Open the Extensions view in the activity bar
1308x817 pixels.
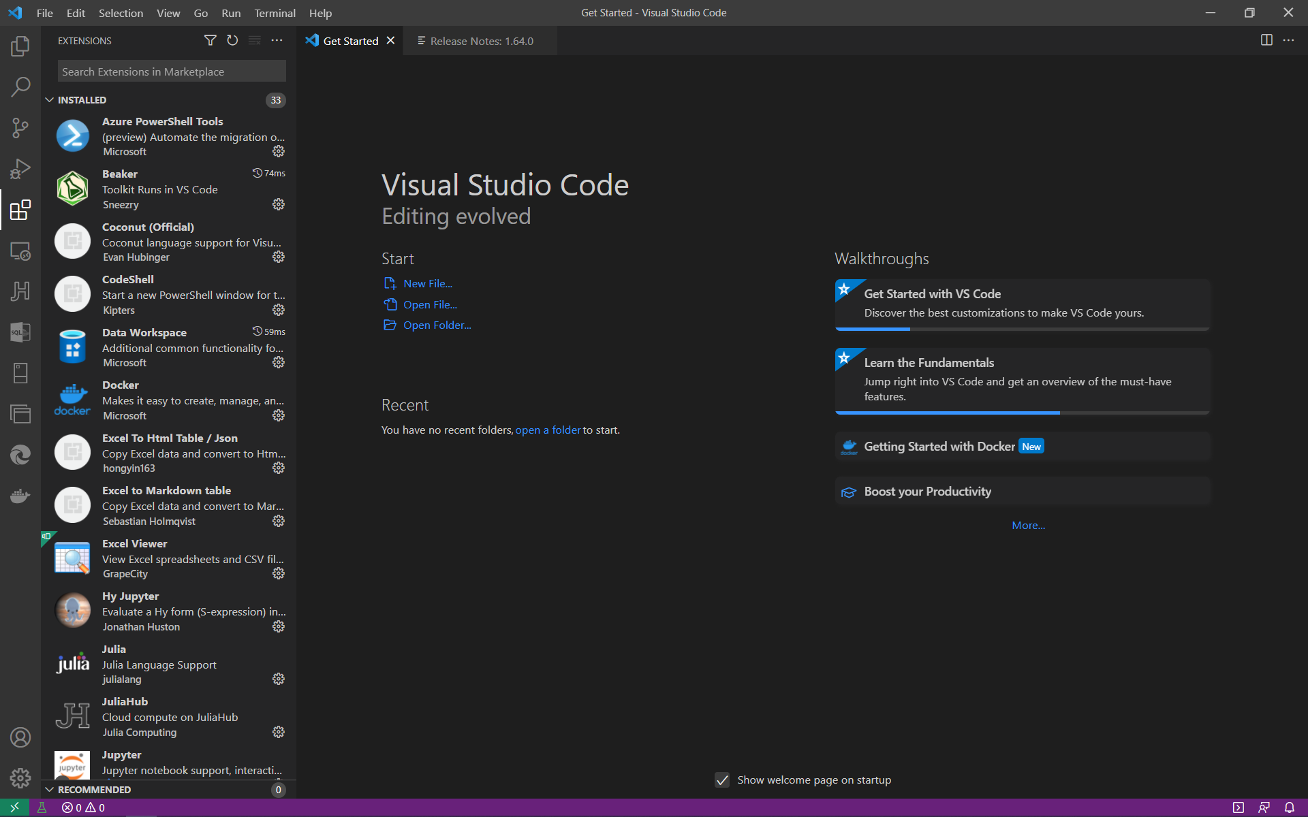coord(20,210)
